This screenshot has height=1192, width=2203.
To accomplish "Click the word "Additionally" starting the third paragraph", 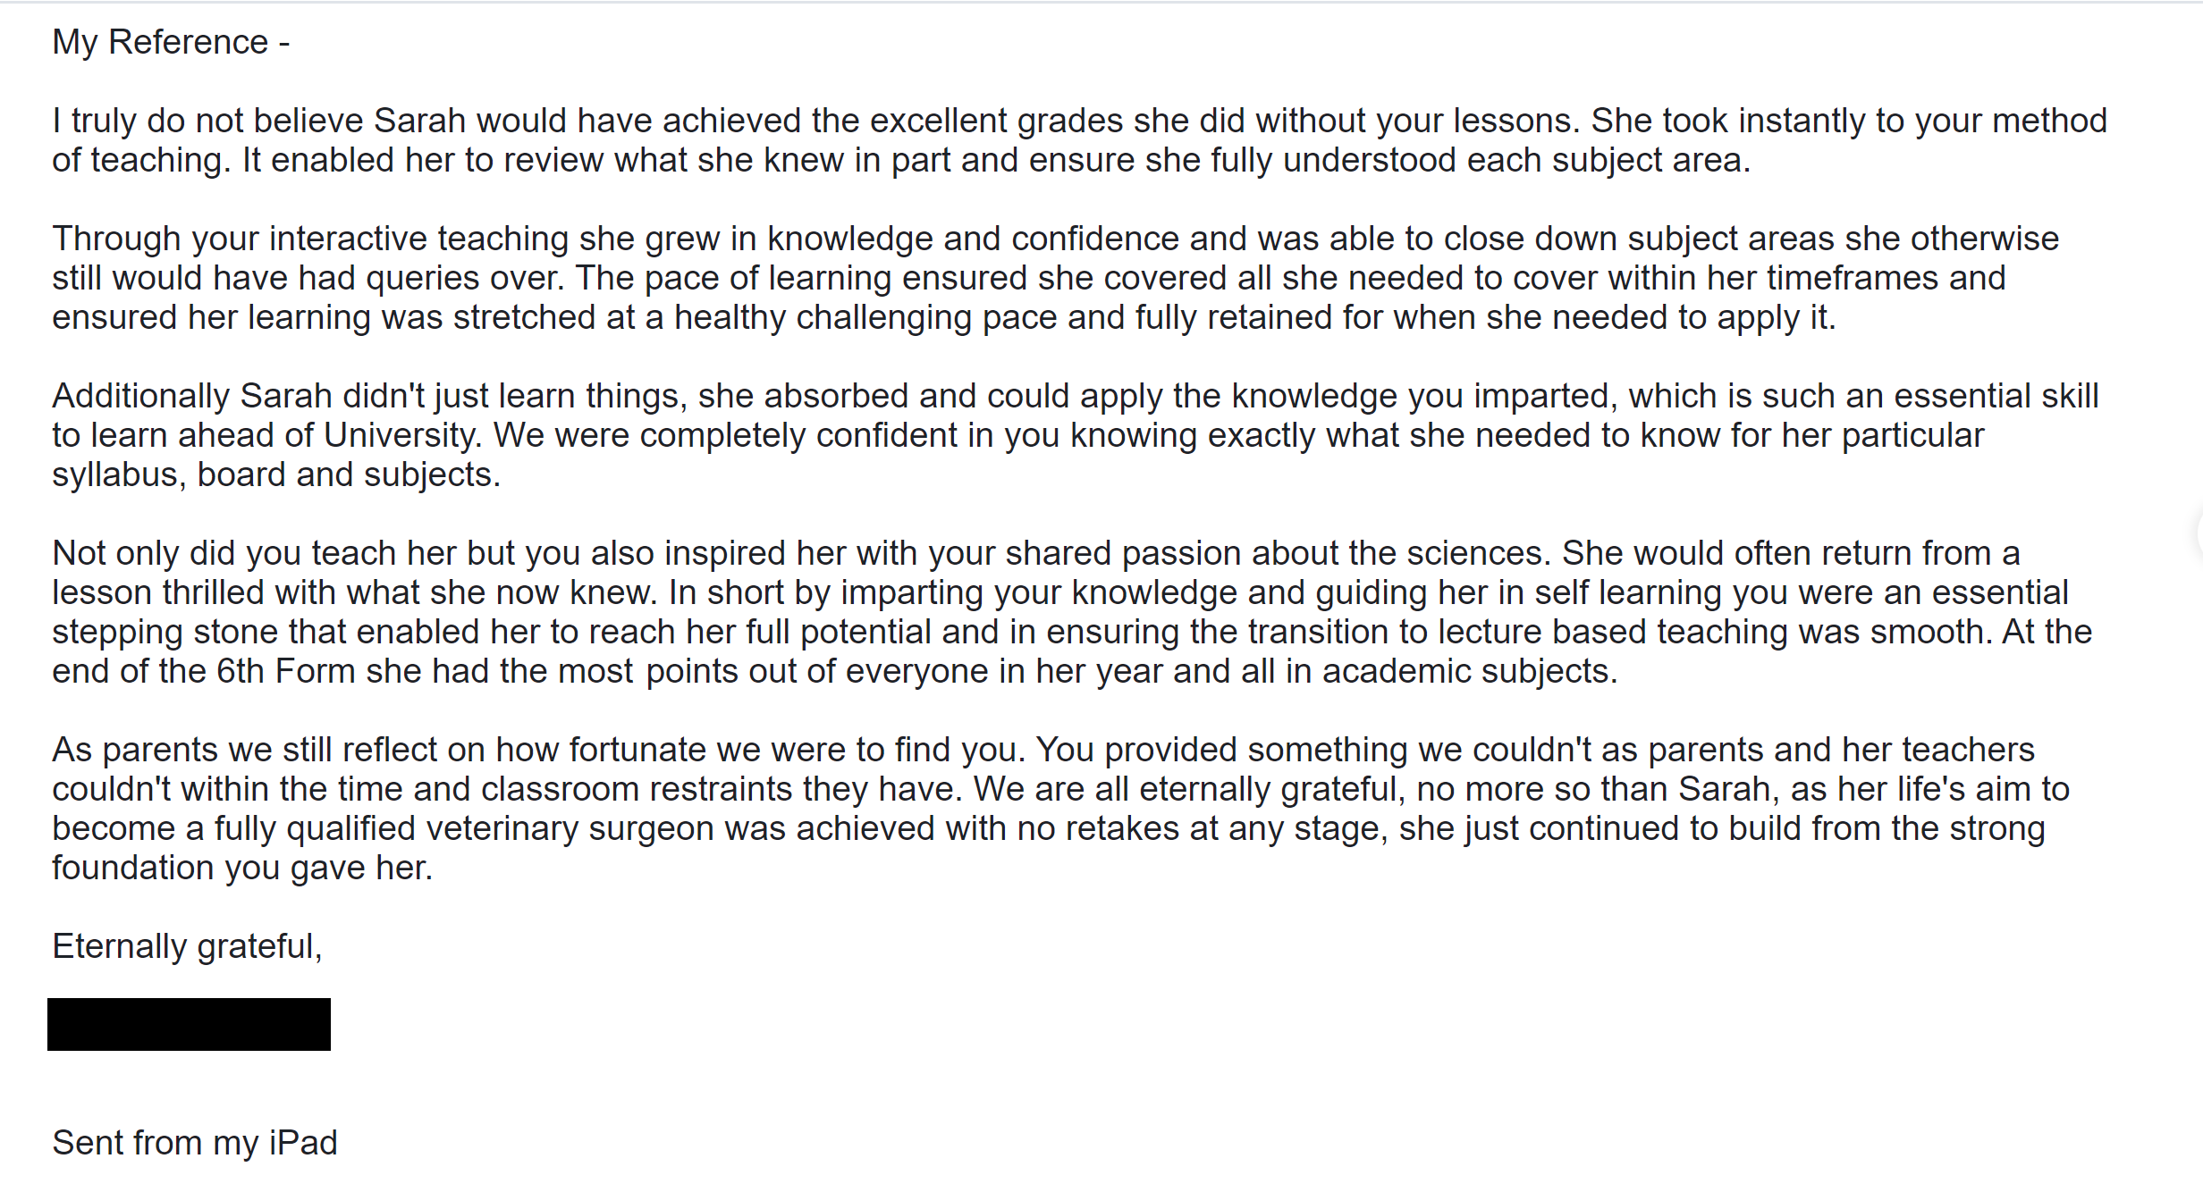I will pyautogui.click(x=140, y=396).
